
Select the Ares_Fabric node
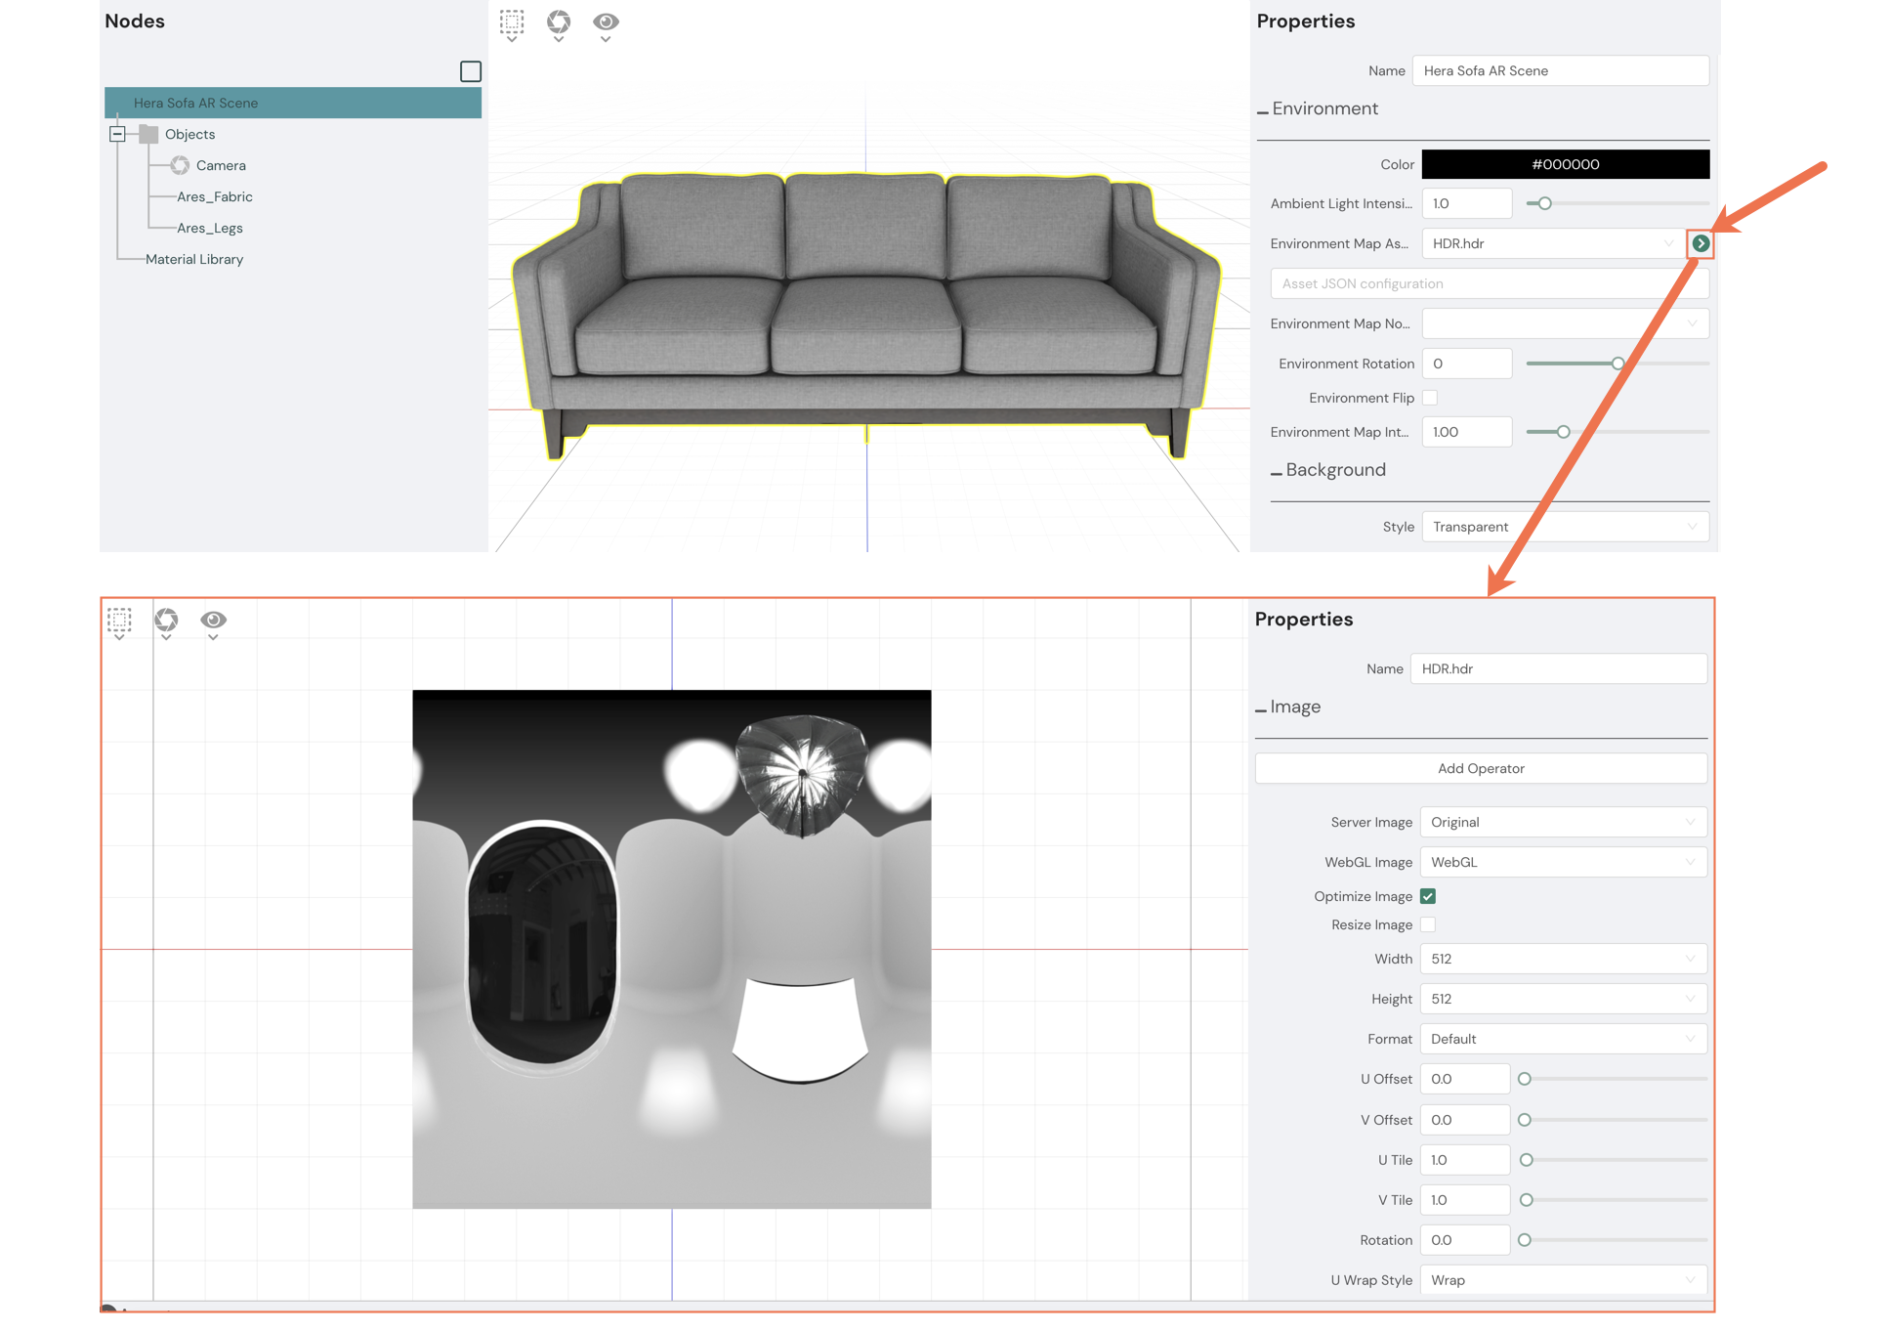(x=215, y=196)
